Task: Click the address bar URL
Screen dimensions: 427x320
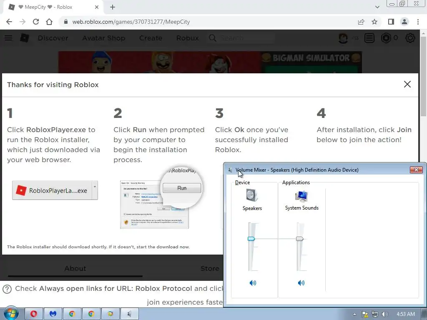Action: coord(131,22)
